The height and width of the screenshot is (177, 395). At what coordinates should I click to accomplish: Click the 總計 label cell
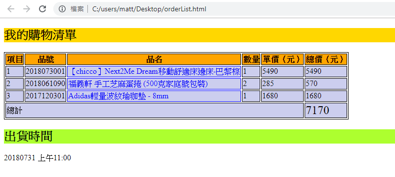pos(155,110)
